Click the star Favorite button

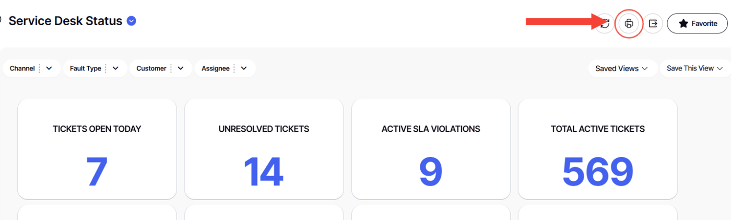coord(697,24)
